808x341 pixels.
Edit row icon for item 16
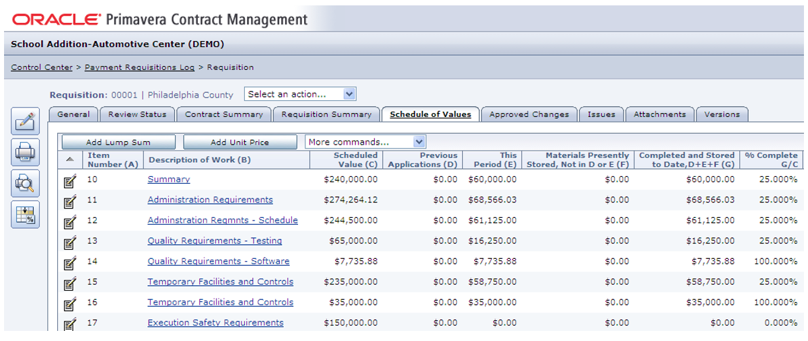[70, 303]
